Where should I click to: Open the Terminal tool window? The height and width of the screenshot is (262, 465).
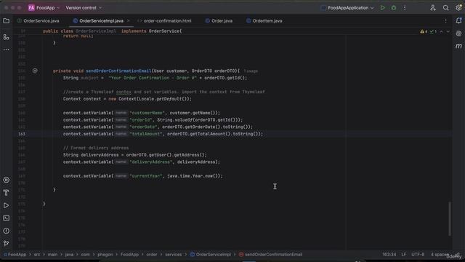[x=6, y=218]
